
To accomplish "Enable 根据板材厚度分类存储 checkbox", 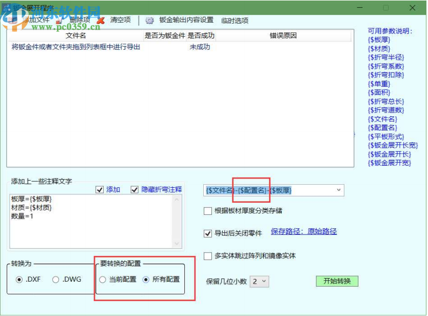I will (x=208, y=211).
